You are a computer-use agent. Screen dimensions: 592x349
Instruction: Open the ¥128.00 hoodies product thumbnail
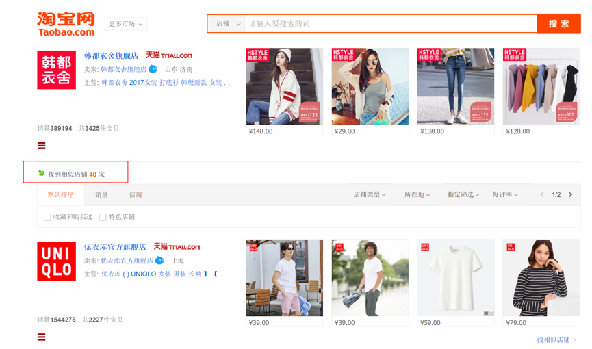point(541,86)
